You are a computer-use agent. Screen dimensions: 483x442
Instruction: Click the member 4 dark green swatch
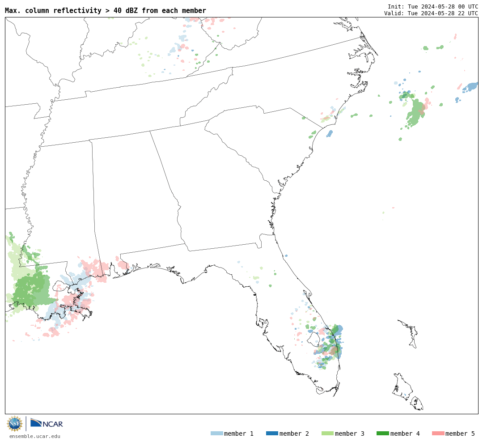[383, 433]
